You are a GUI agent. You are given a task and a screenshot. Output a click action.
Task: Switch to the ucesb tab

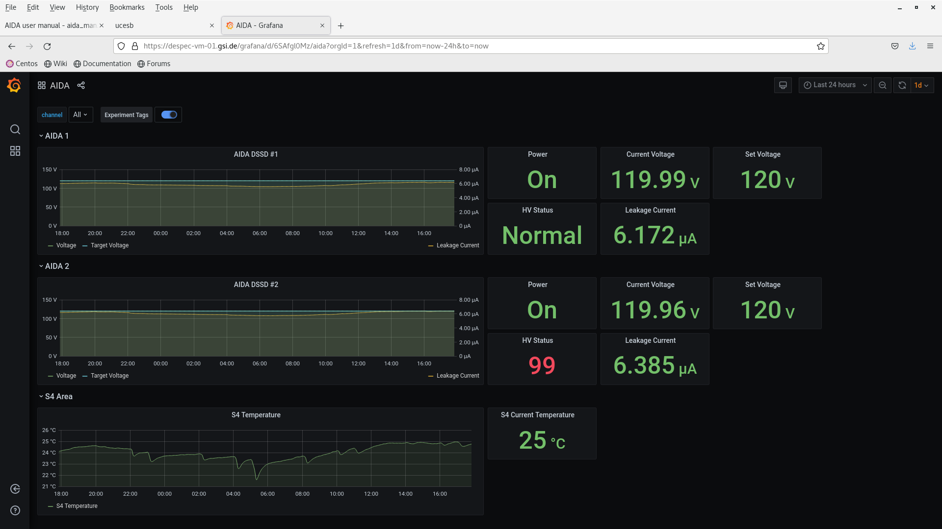(x=164, y=25)
